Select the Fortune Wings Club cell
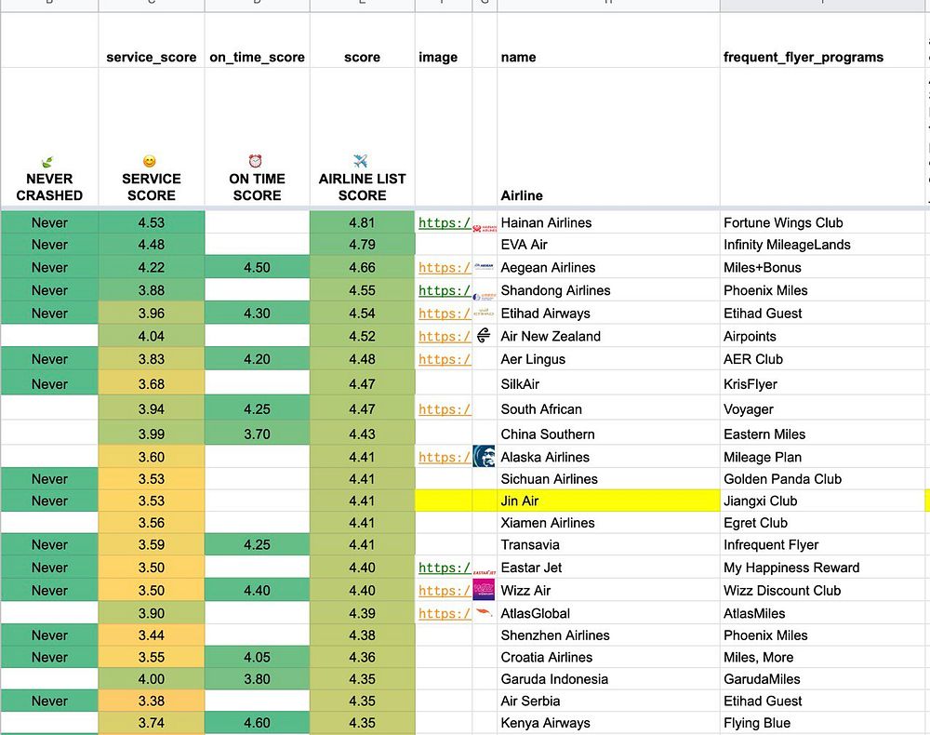This screenshot has height=735, width=930. (x=823, y=222)
